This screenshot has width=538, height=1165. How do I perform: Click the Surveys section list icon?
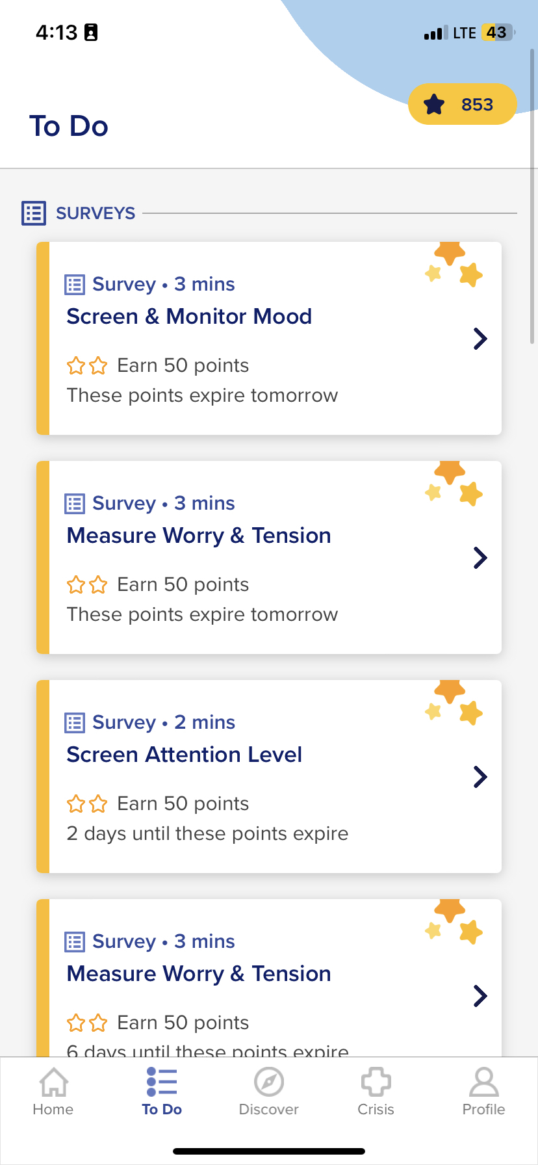click(34, 213)
